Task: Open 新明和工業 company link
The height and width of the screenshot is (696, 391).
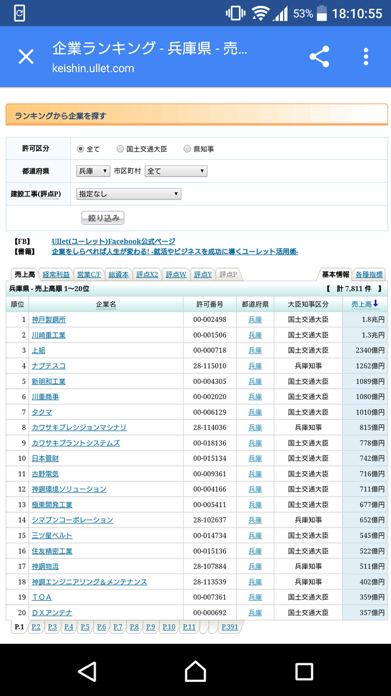Action: pos(49,381)
